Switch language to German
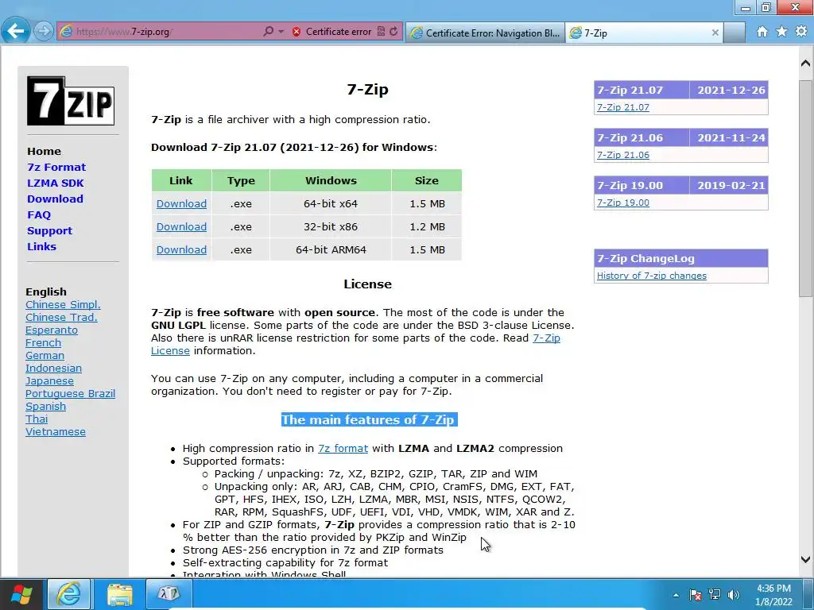814x610 pixels. pos(45,355)
